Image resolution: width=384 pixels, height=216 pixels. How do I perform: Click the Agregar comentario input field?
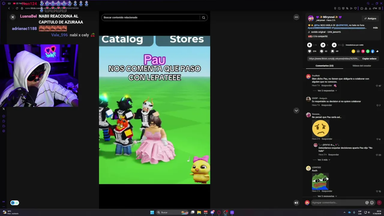click(338, 203)
